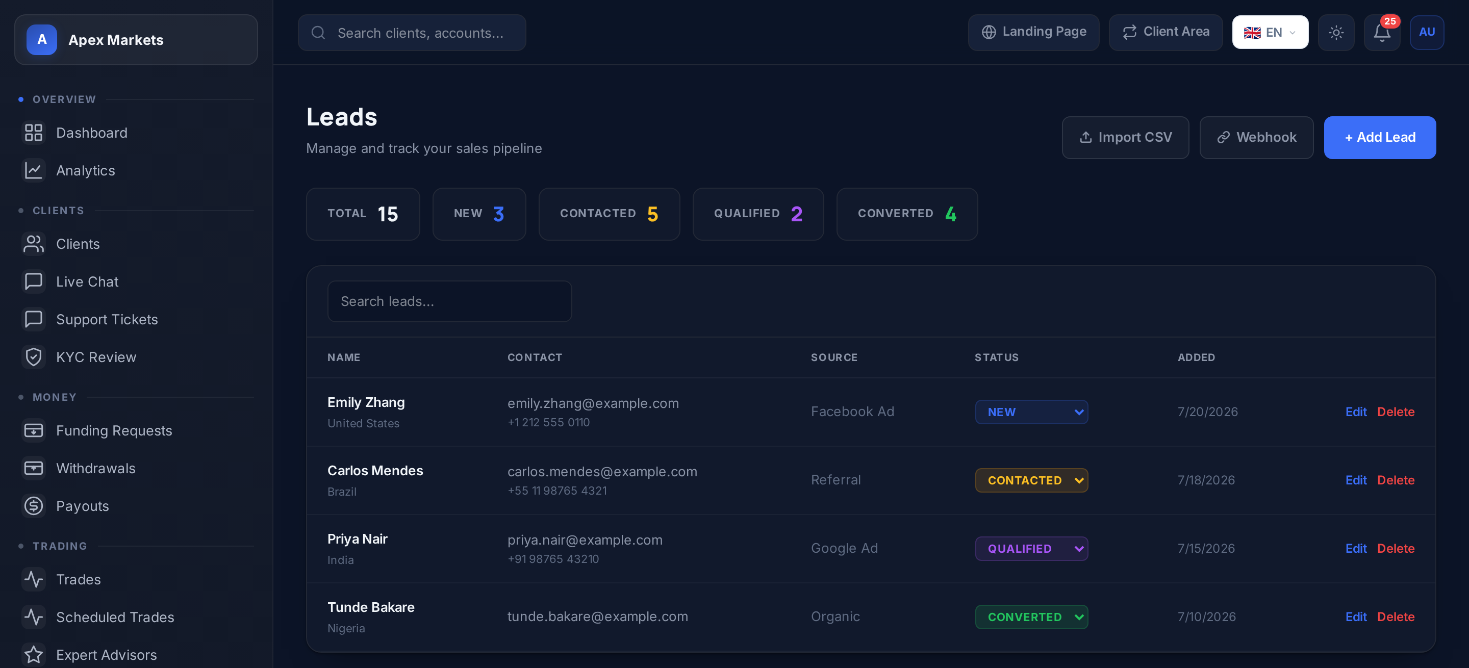Click the Expert Advisors star icon
Image resolution: width=1469 pixels, height=668 pixels.
point(34,654)
